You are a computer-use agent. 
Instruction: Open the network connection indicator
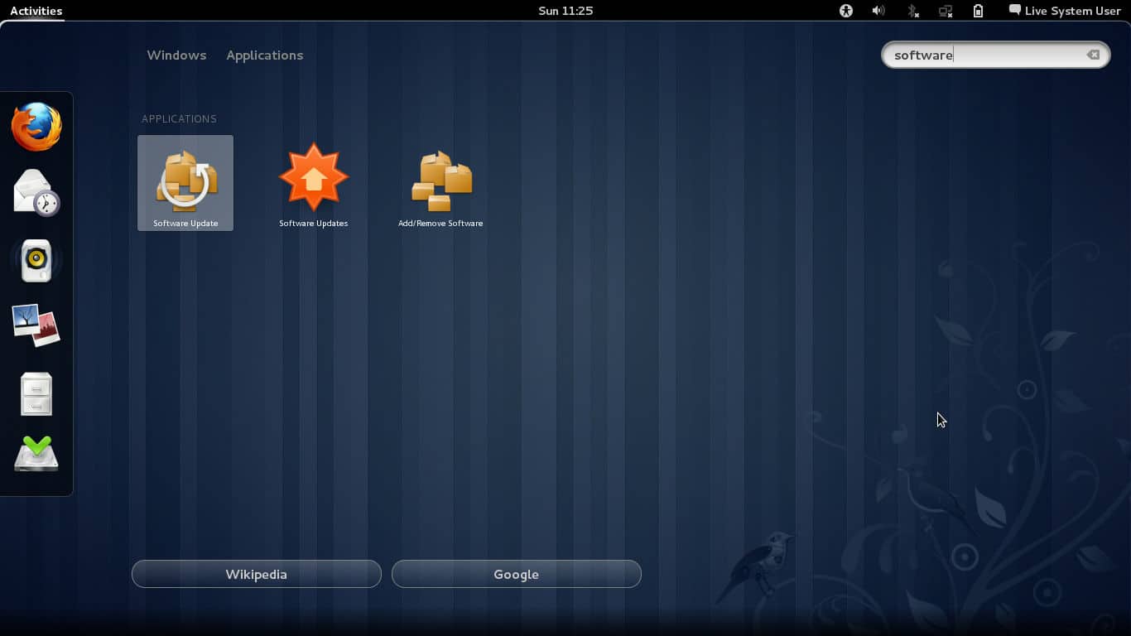coord(945,11)
